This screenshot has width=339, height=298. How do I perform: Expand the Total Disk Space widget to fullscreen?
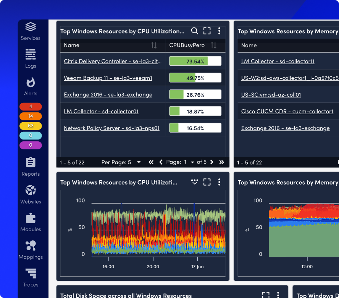pos(266,295)
